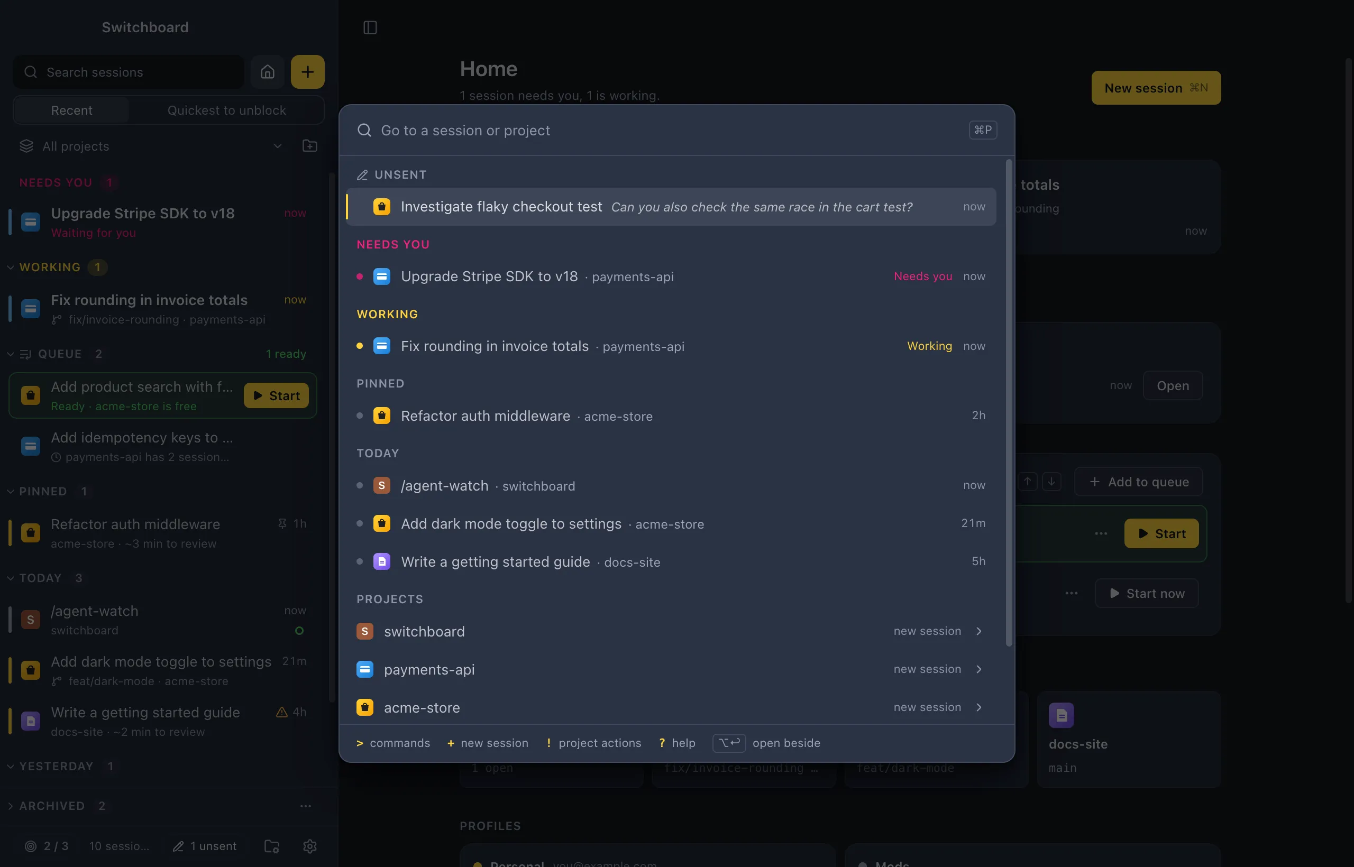Click Start on Add product search queue item

[x=276, y=395]
